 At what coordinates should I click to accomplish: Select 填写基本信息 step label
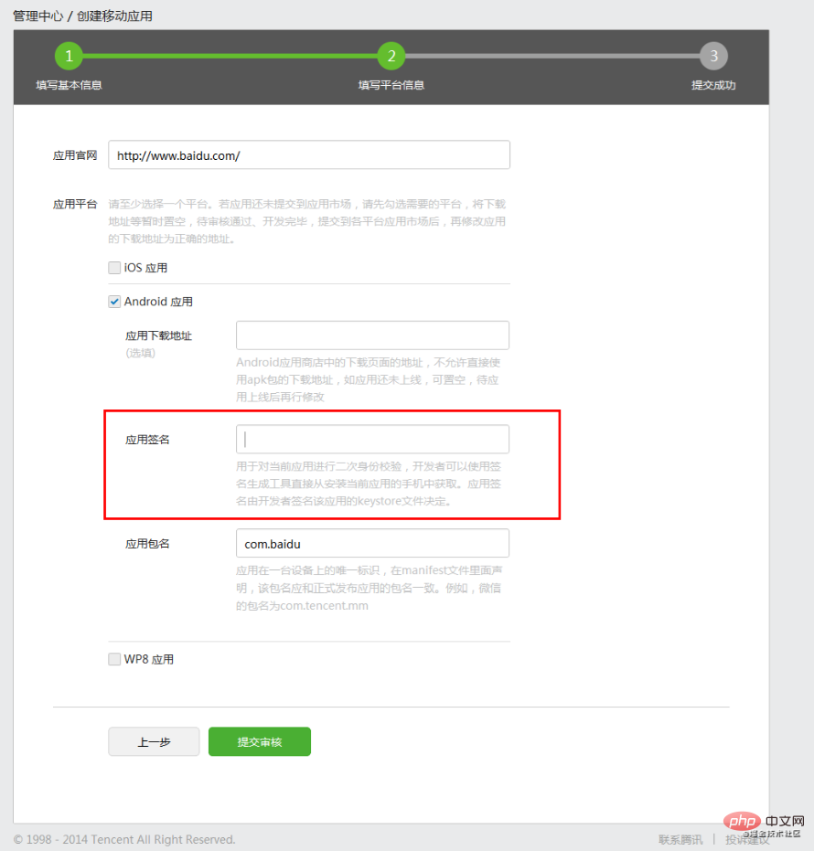point(69,85)
